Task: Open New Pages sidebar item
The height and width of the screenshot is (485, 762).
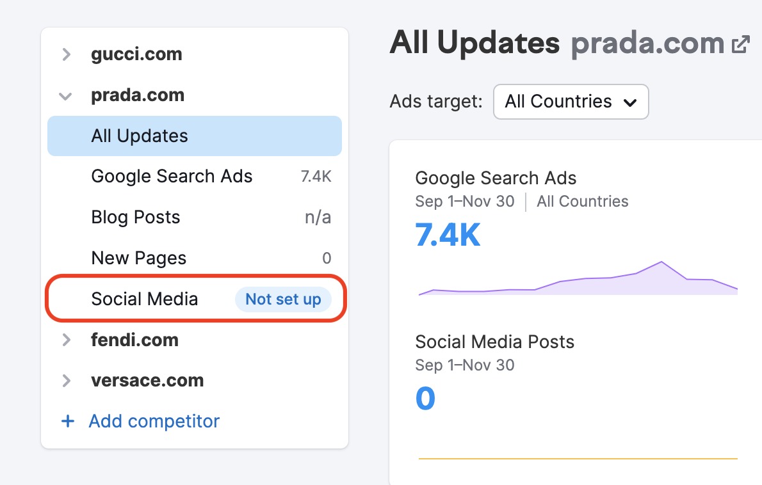Action: (x=195, y=258)
